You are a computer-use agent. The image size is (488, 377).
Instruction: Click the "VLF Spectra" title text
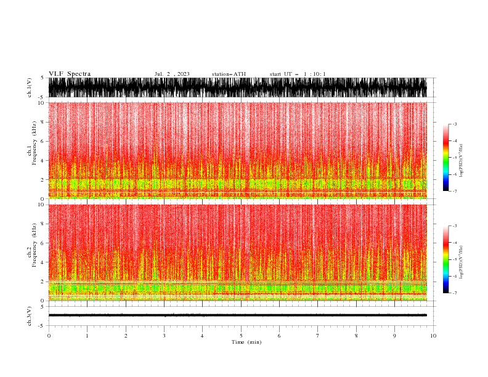[x=70, y=74]
